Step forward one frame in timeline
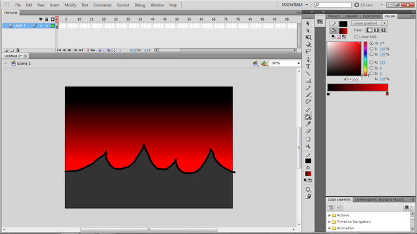The height and width of the screenshot is (234, 417). [76, 50]
